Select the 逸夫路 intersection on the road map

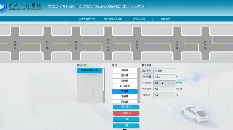(205, 44)
